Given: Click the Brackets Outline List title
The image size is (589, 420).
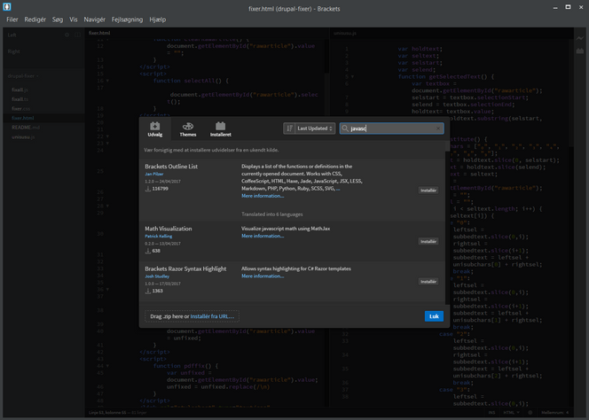Looking at the screenshot, I should (171, 167).
